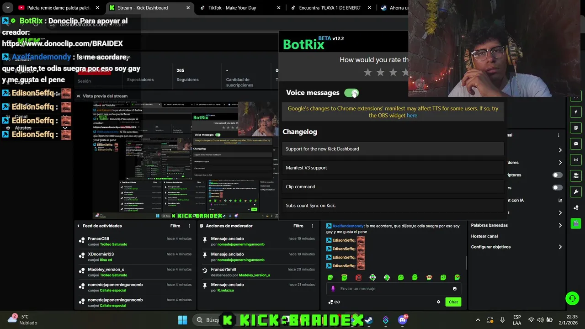The height and width of the screenshot is (329, 585).
Task: Rate BotRix with the second star
Action: tap(381, 72)
